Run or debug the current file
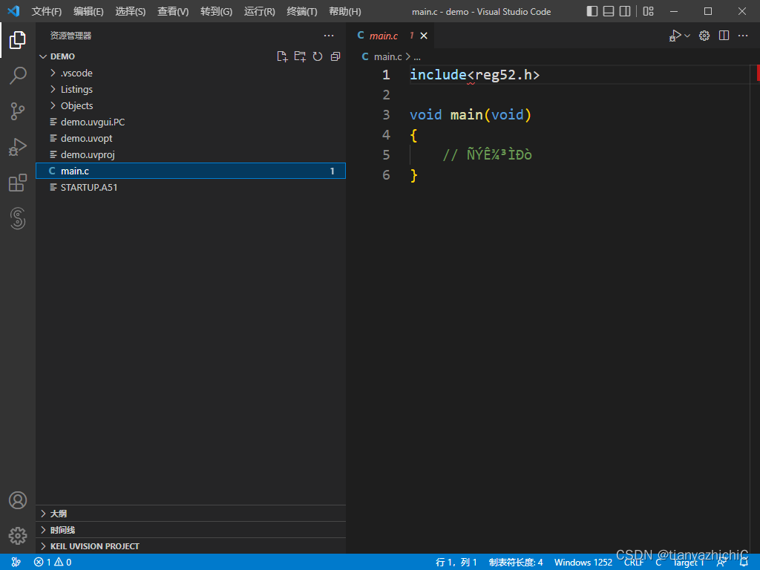The image size is (760, 570). tap(675, 36)
